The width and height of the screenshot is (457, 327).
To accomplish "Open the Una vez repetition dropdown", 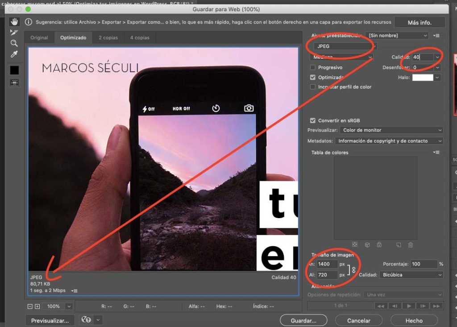I will click(x=403, y=294).
